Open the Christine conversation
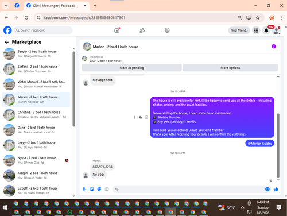Screen dimensions: 287x216 click(x=36, y=114)
